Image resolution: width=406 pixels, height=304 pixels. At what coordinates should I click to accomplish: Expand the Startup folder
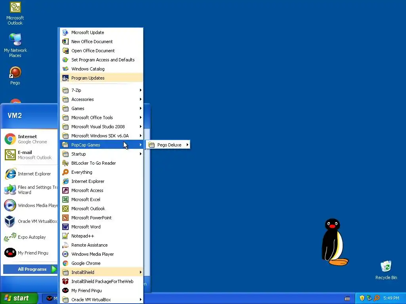click(101, 154)
